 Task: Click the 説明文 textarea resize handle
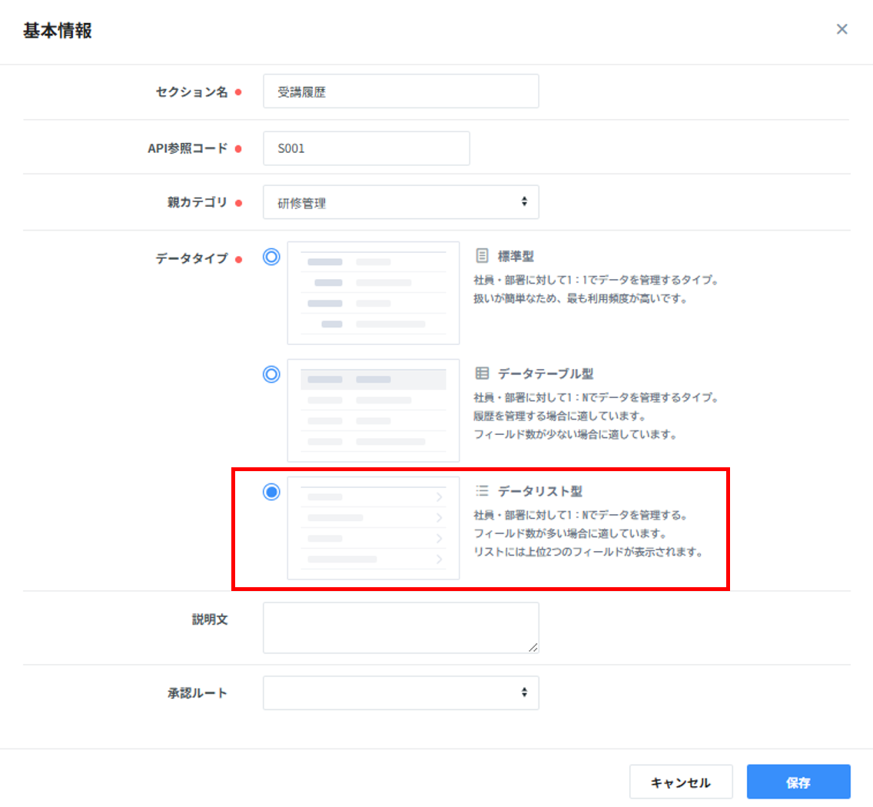pos(533,648)
